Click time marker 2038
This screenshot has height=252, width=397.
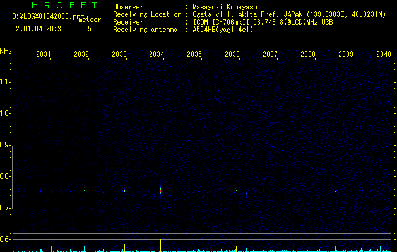pyautogui.click(x=308, y=54)
